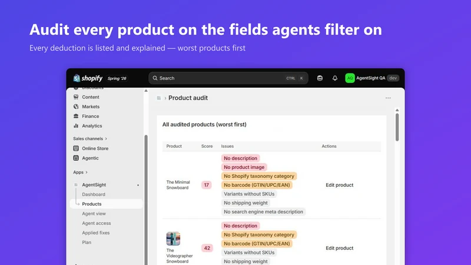Click Videographer Snowboard's No barcode tag
Screen dimensions: 471x265
(257, 244)
